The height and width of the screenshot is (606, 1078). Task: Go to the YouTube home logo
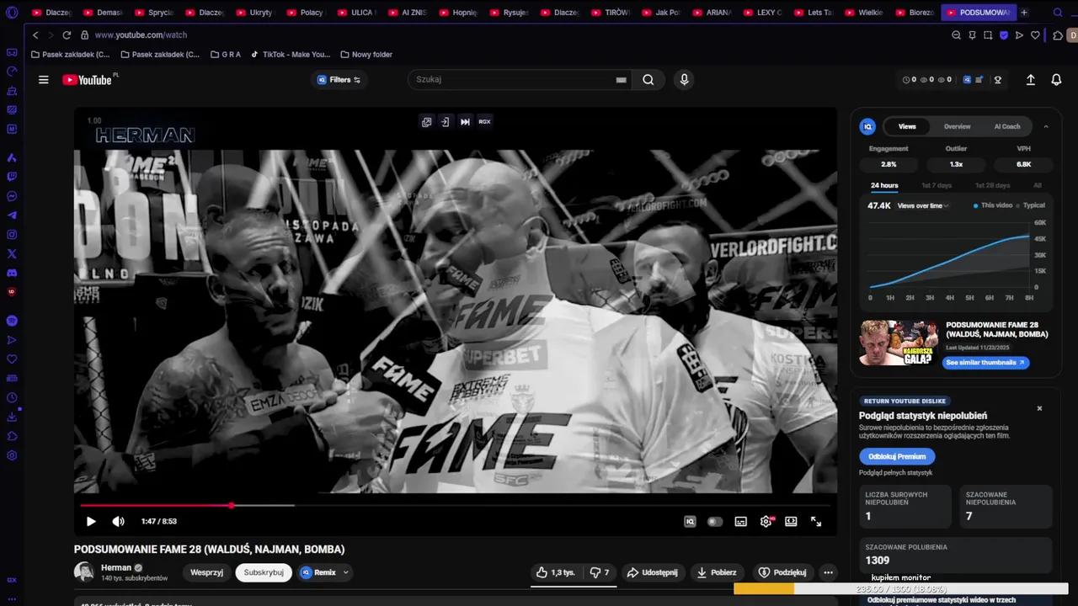(88, 80)
